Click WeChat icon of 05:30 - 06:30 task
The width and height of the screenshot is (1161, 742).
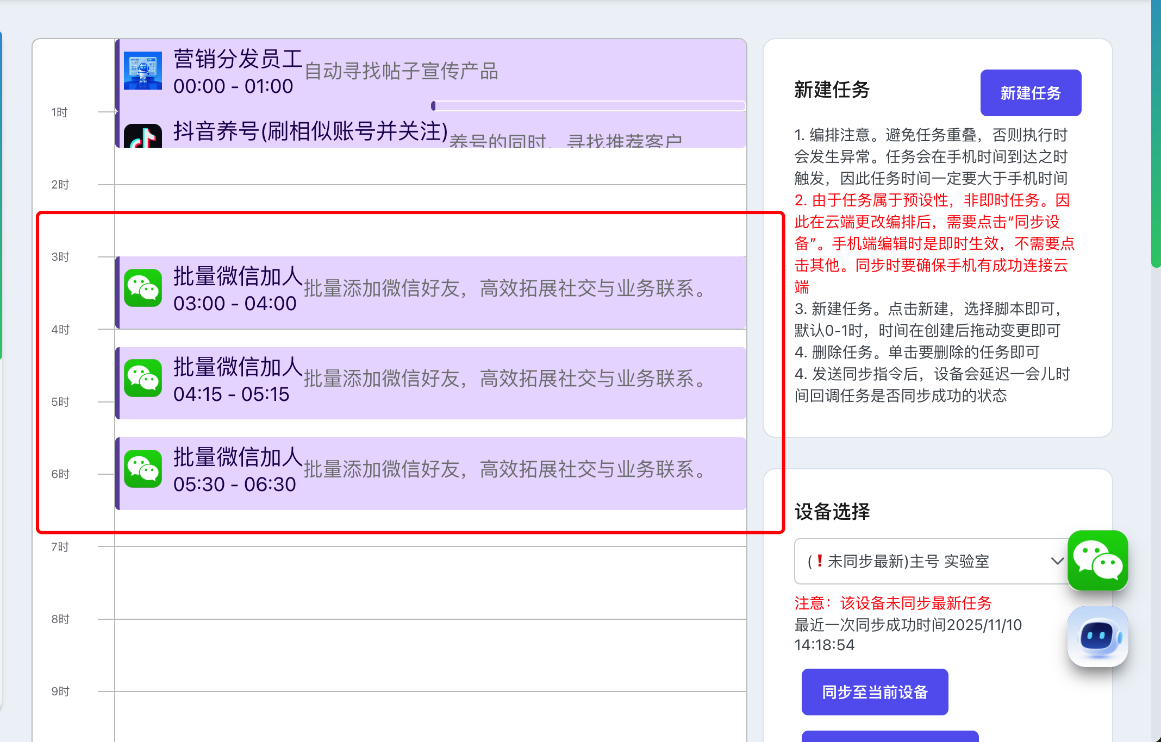tap(142, 468)
